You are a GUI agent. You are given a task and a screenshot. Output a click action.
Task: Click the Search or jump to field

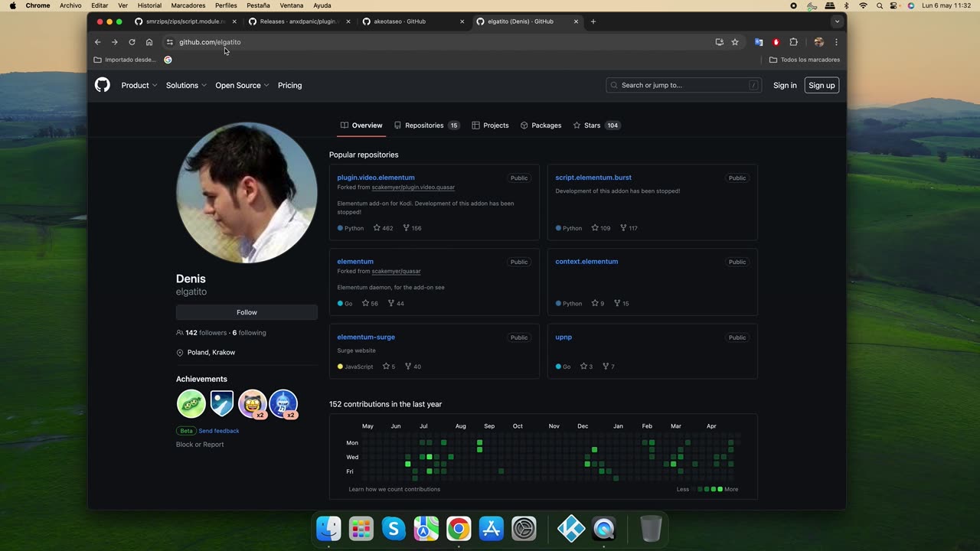coord(684,85)
